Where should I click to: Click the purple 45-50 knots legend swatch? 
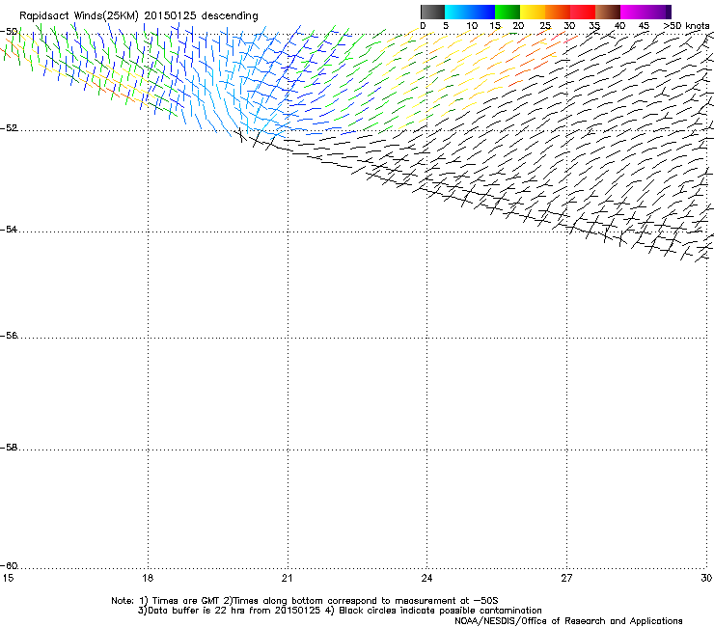[x=658, y=12]
